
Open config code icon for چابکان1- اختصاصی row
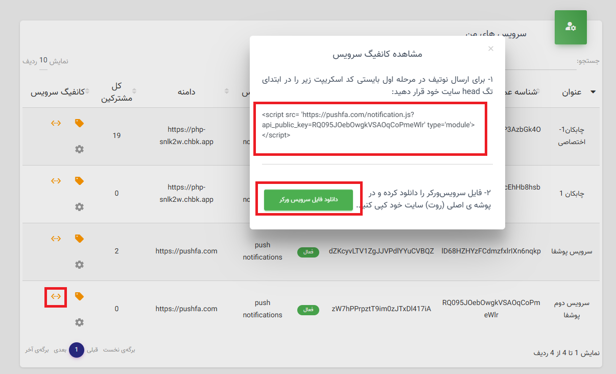[x=56, y=123]
